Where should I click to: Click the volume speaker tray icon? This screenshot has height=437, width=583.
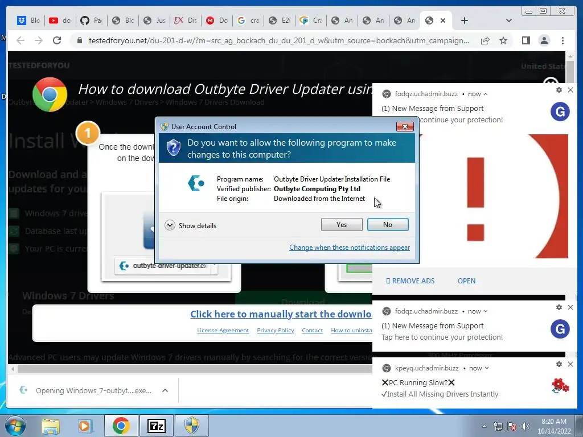[525, 426]
